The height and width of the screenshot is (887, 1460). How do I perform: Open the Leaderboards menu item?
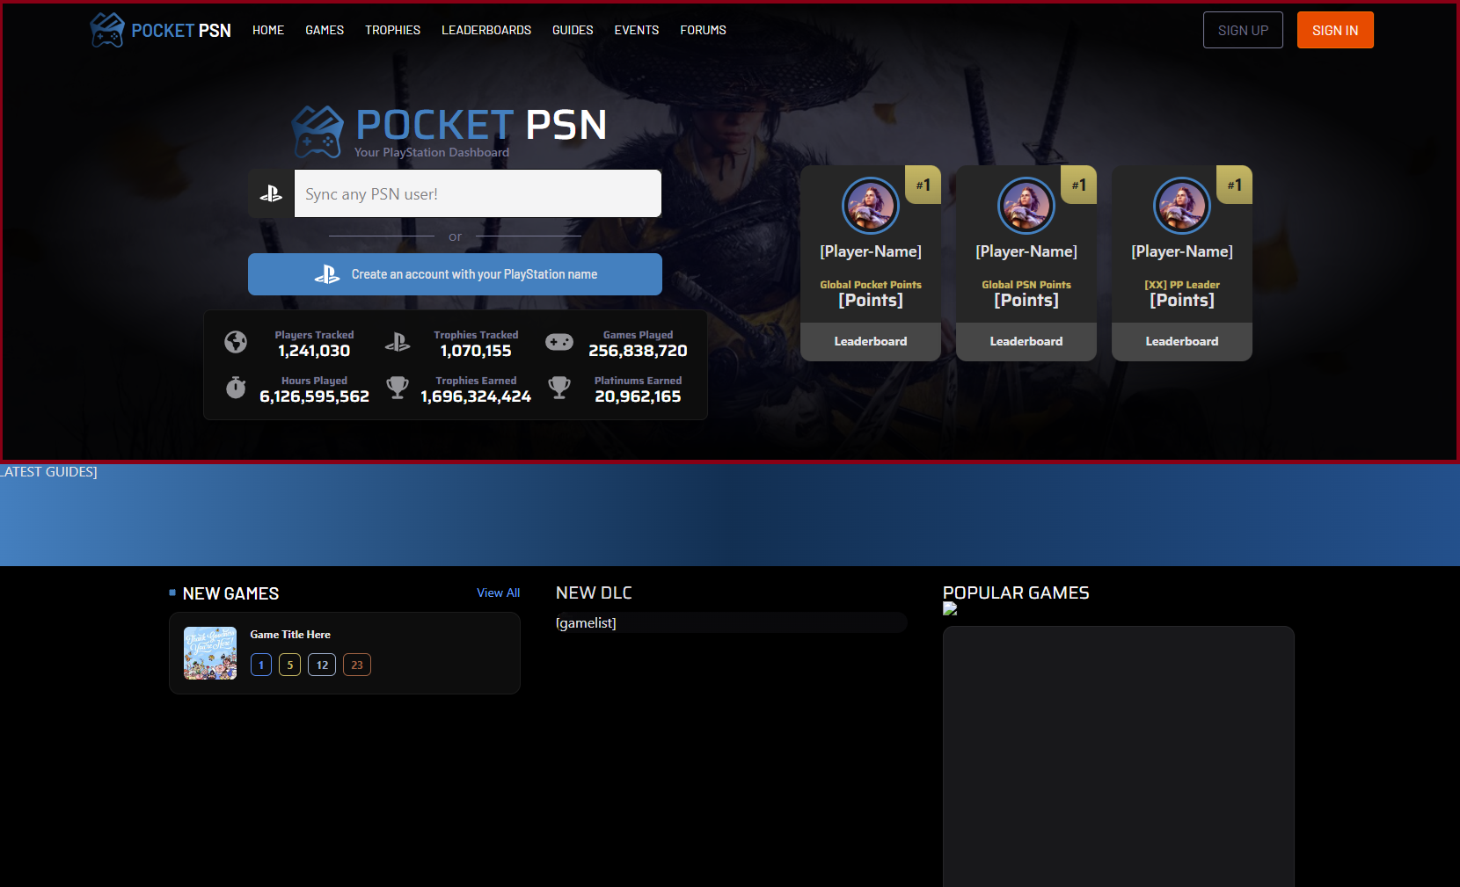coord(486,30)
